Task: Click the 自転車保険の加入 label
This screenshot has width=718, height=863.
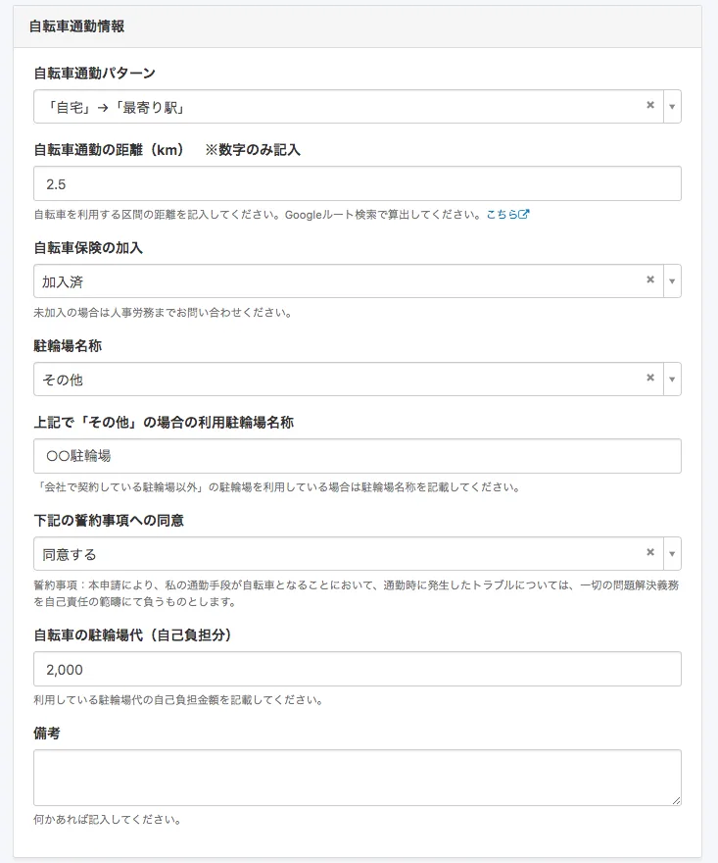Action: coord(88,248)
